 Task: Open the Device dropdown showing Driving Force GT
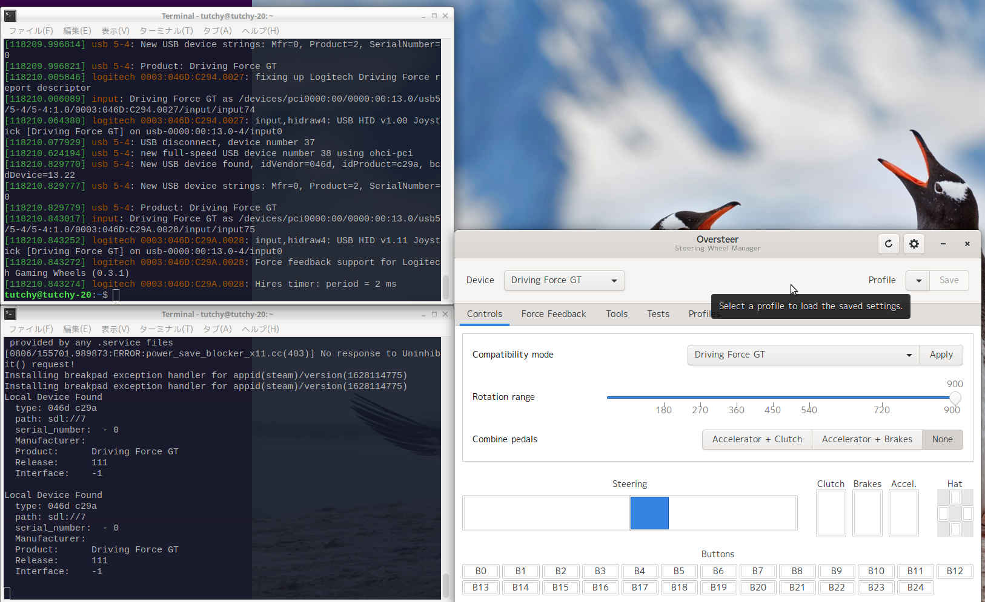(x=564, y=280)
